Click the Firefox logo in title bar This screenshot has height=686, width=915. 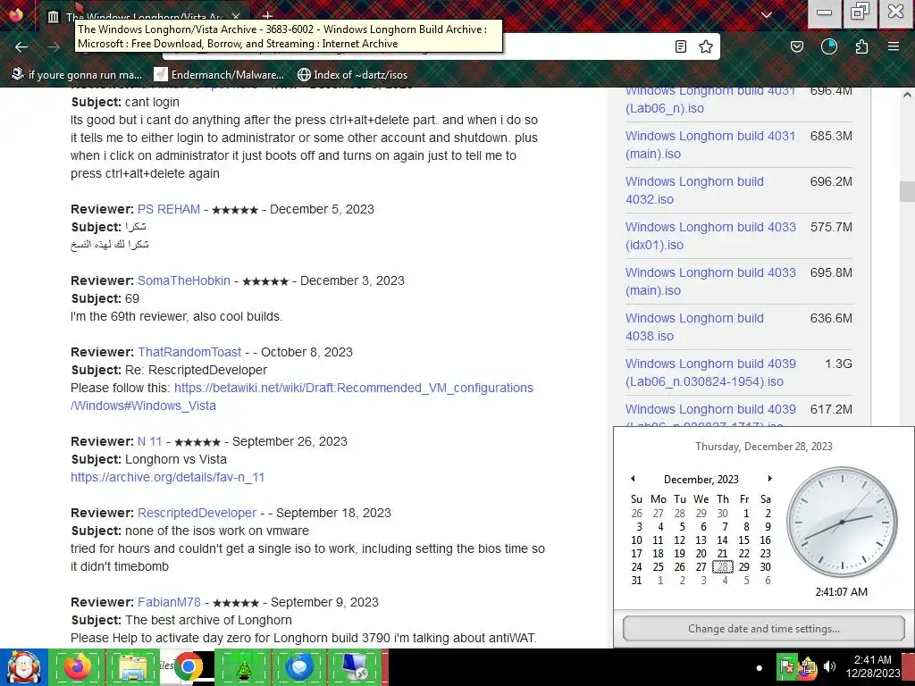click(16, 14)
